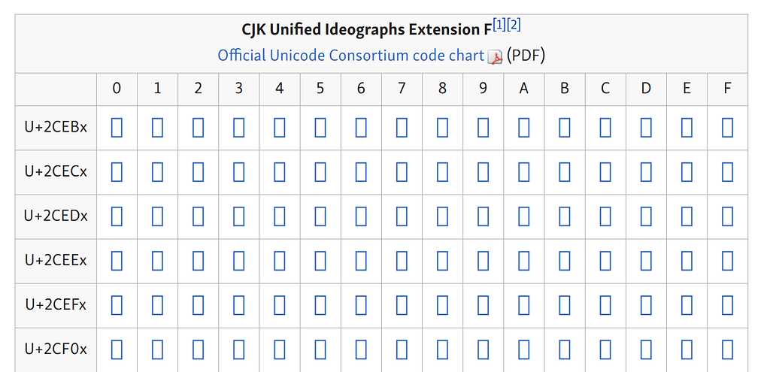Viewport: 770px width, 372px height.
Task: Click the glyph at row U+2CECx column E
Action: tap(687, 172)
